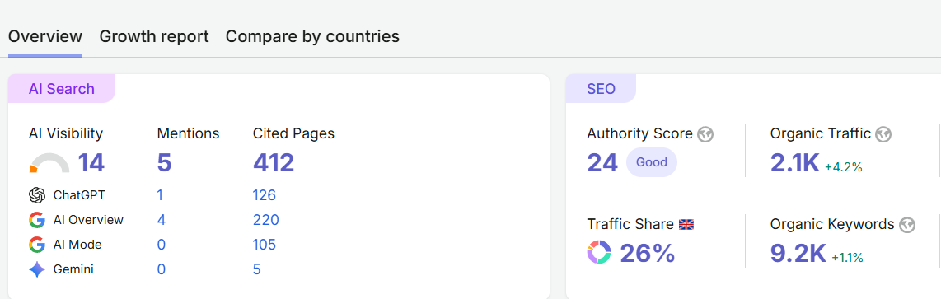Click AI Mode cited pages count 105

point(265,245)
